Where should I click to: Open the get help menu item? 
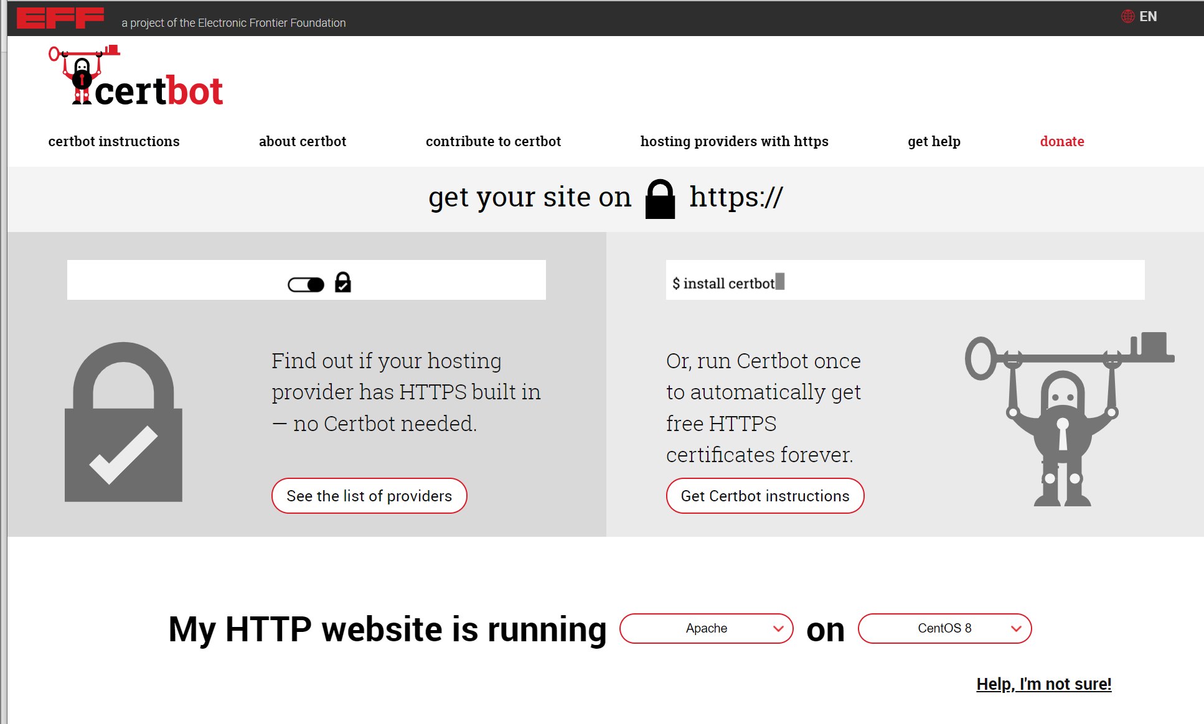[934, 141]
